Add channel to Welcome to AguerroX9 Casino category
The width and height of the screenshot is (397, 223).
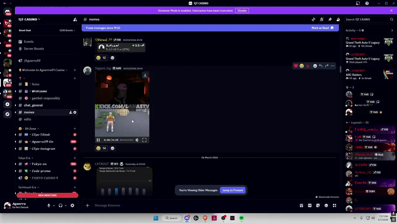[x=75, y=70]
